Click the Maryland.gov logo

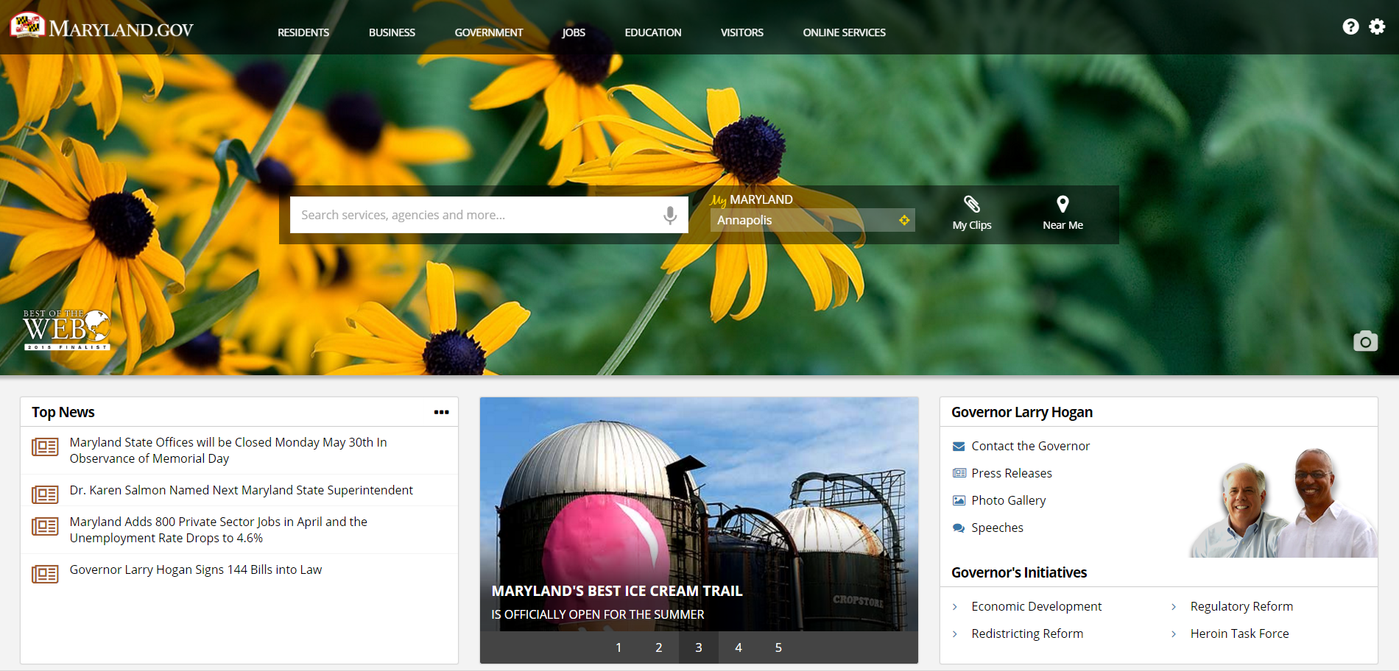[x=102, y=27]
